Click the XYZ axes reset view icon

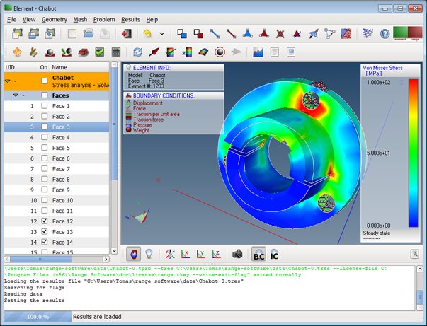tap(170, 254)
